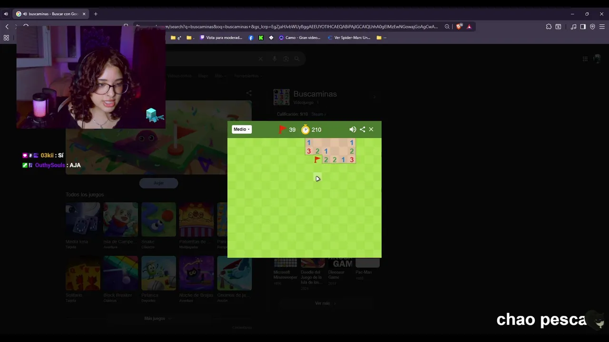Click the Ver más link
Screen dimensions: 609x342
[325, 303]
